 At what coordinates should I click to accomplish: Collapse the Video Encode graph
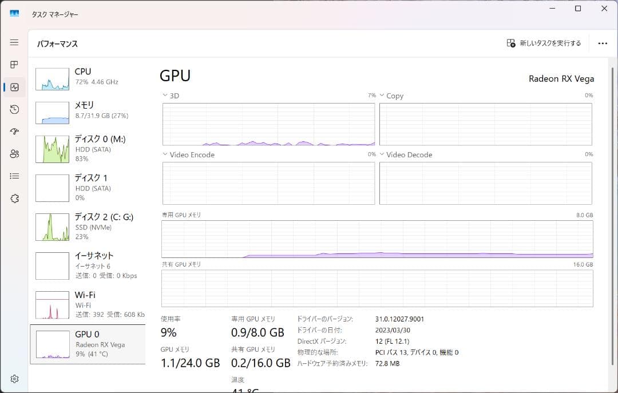click(166, 154)
